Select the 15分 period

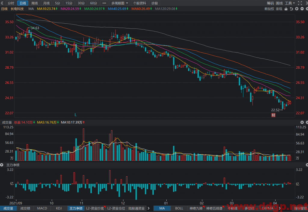[69, 3]
